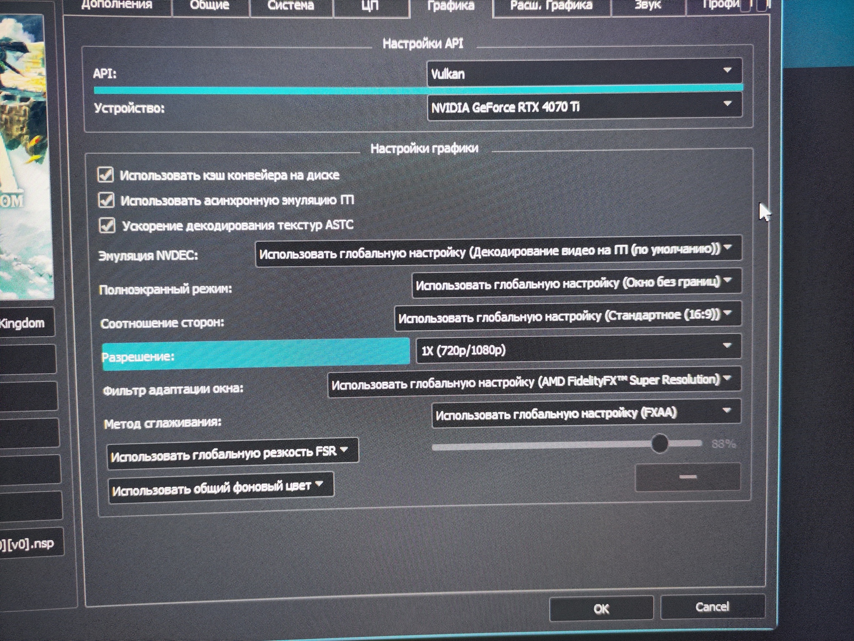Screen dimensions: 854x641
Task: Open the aspect ratio dropdown
Action: coord(567,316)
